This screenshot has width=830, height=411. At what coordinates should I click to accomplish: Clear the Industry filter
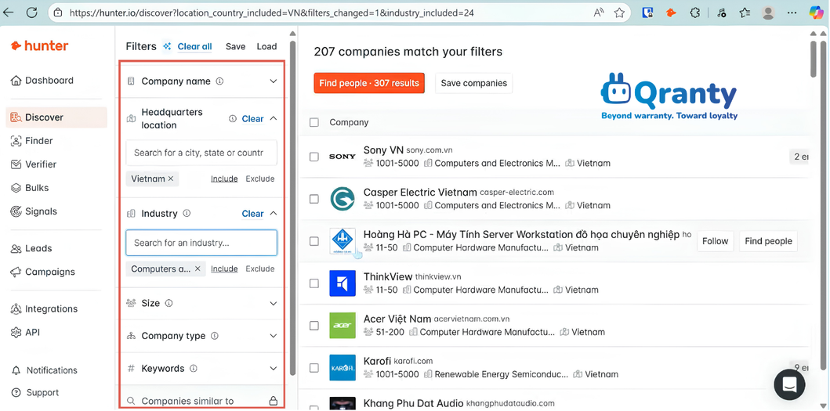tap(252, 214)
